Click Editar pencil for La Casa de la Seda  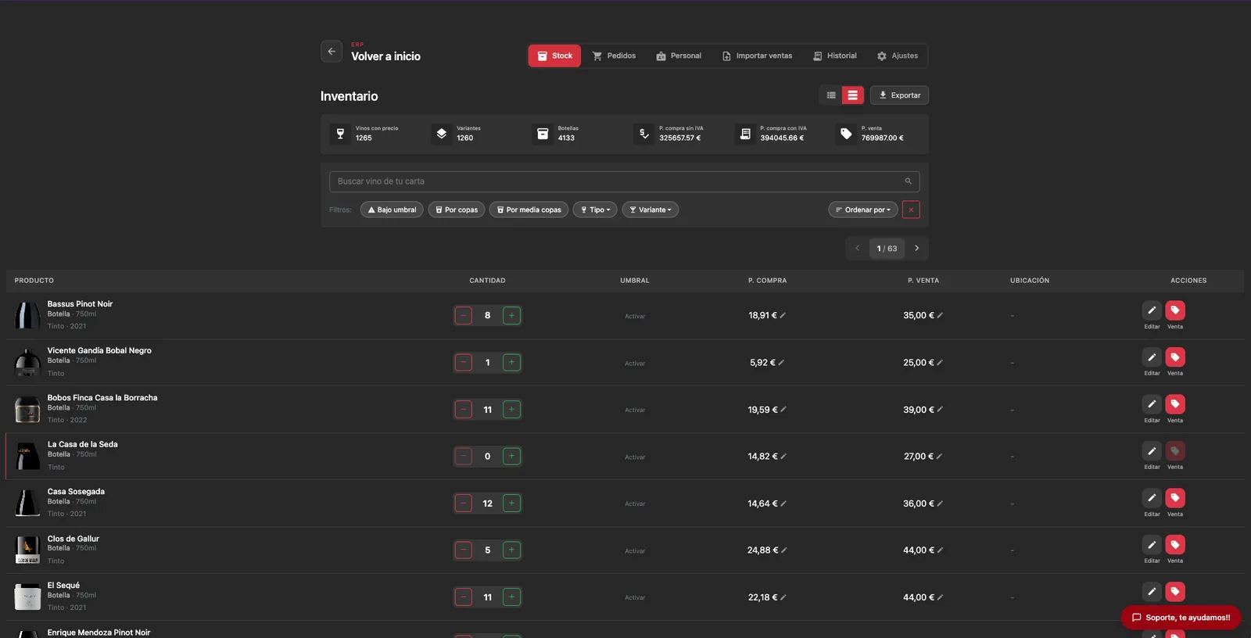1152,451
